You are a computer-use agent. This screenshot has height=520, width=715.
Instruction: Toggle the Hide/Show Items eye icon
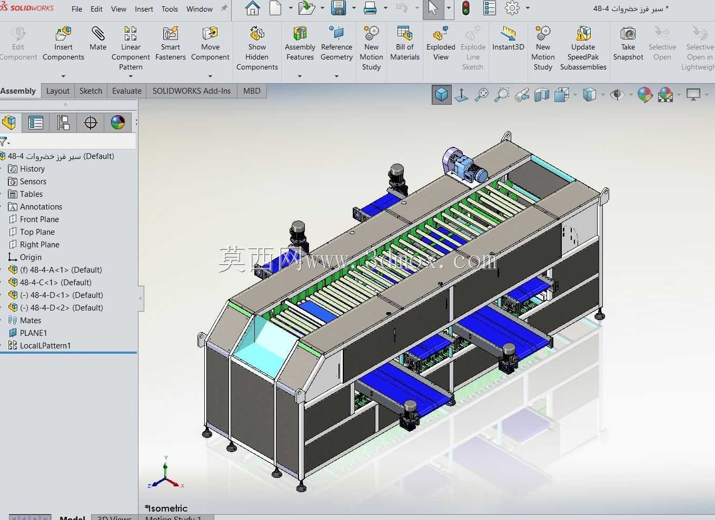coord(617,95)
